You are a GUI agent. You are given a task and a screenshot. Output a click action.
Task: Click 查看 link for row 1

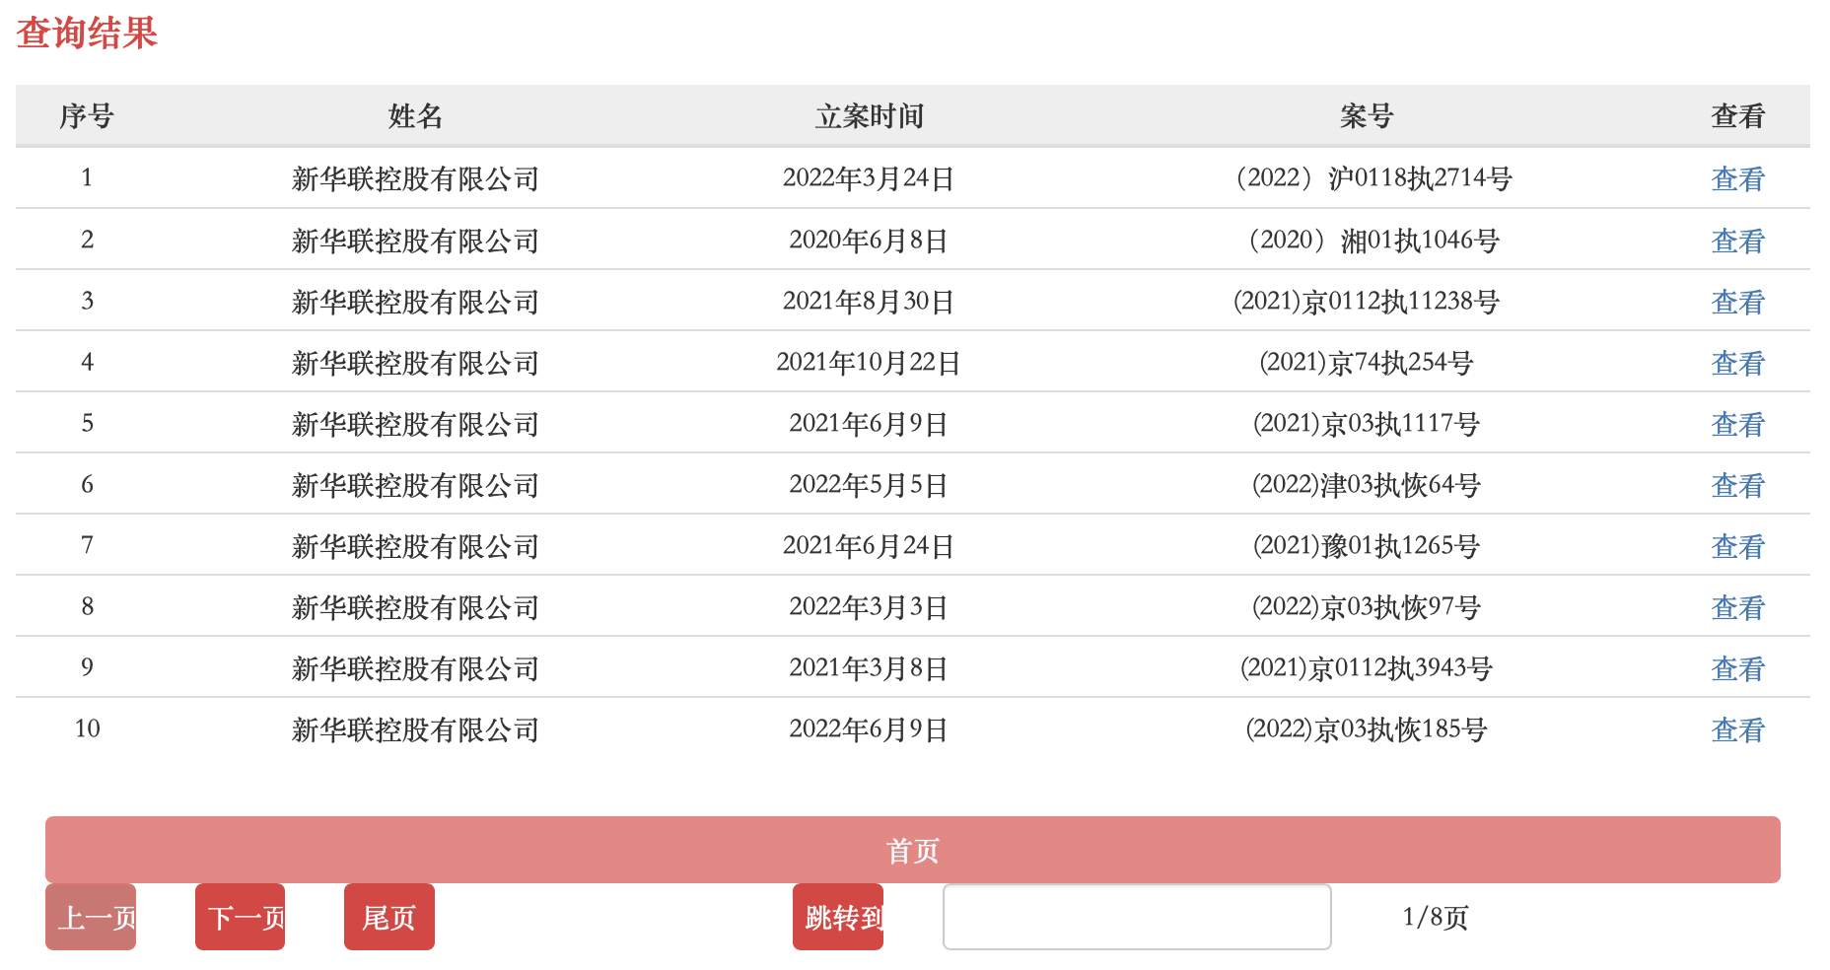point(1736,178)
